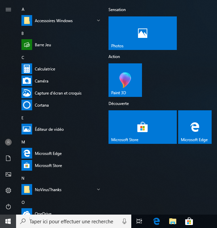
Task: Click the 'Caméra' label
Action: pyautogui.click(x=42, y=81)
